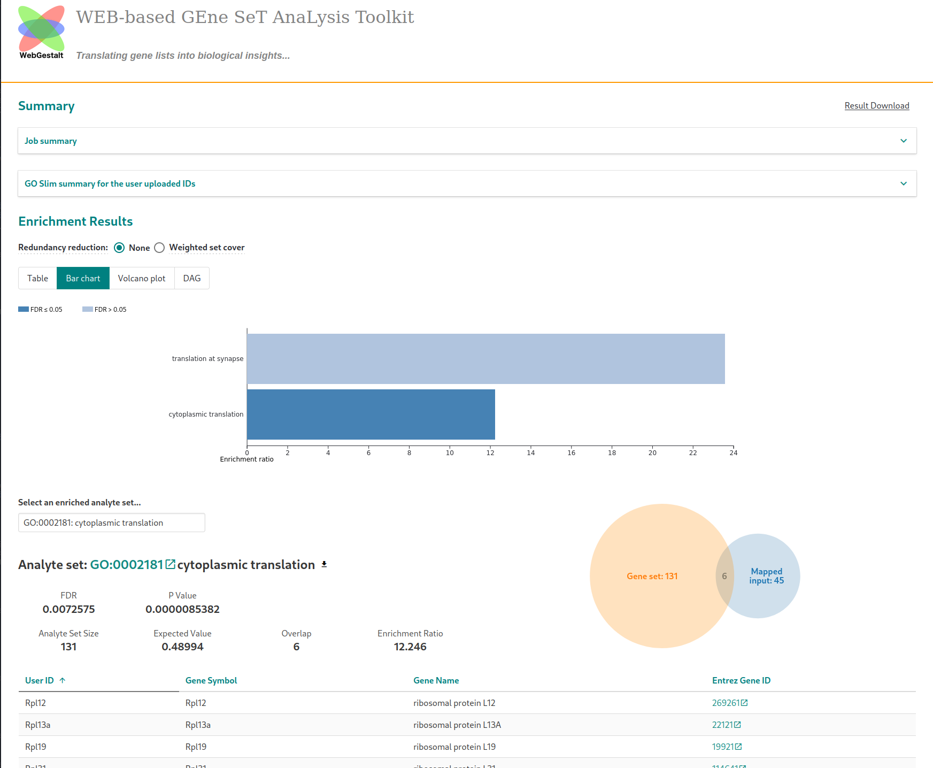
Task: Click external link icon next to 19921
Action: coord(738,747)
